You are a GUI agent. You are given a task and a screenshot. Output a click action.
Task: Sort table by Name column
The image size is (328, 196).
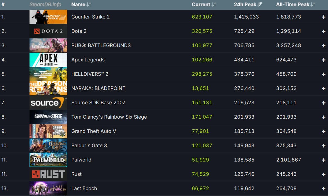pos(81,4)
